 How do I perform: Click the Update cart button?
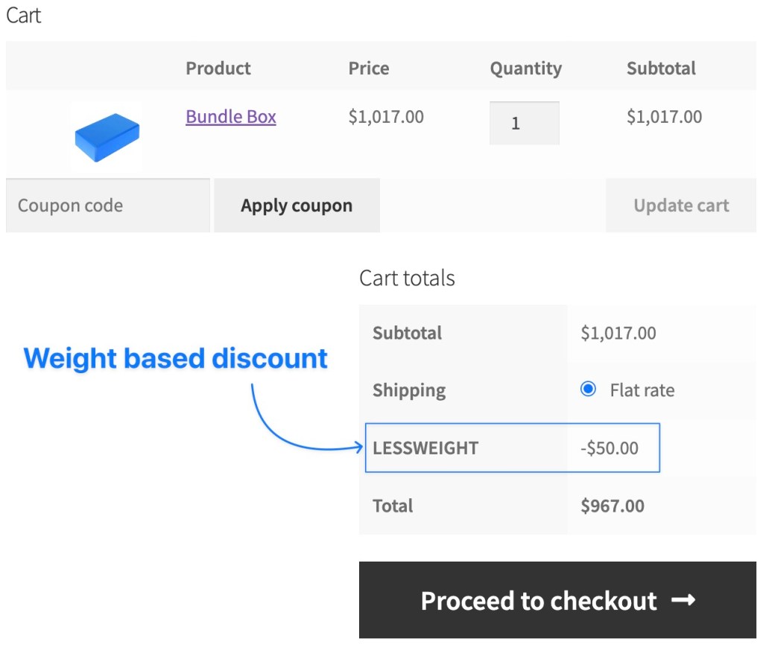pos(681,206)
